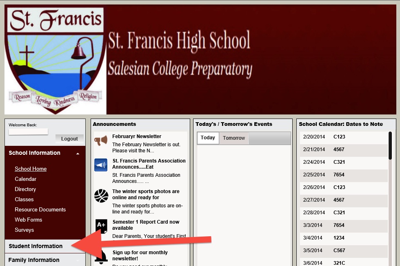Click the St. Francis High School banner title
The width and height of the screenshot is (400, 266).
pos(179,41)
